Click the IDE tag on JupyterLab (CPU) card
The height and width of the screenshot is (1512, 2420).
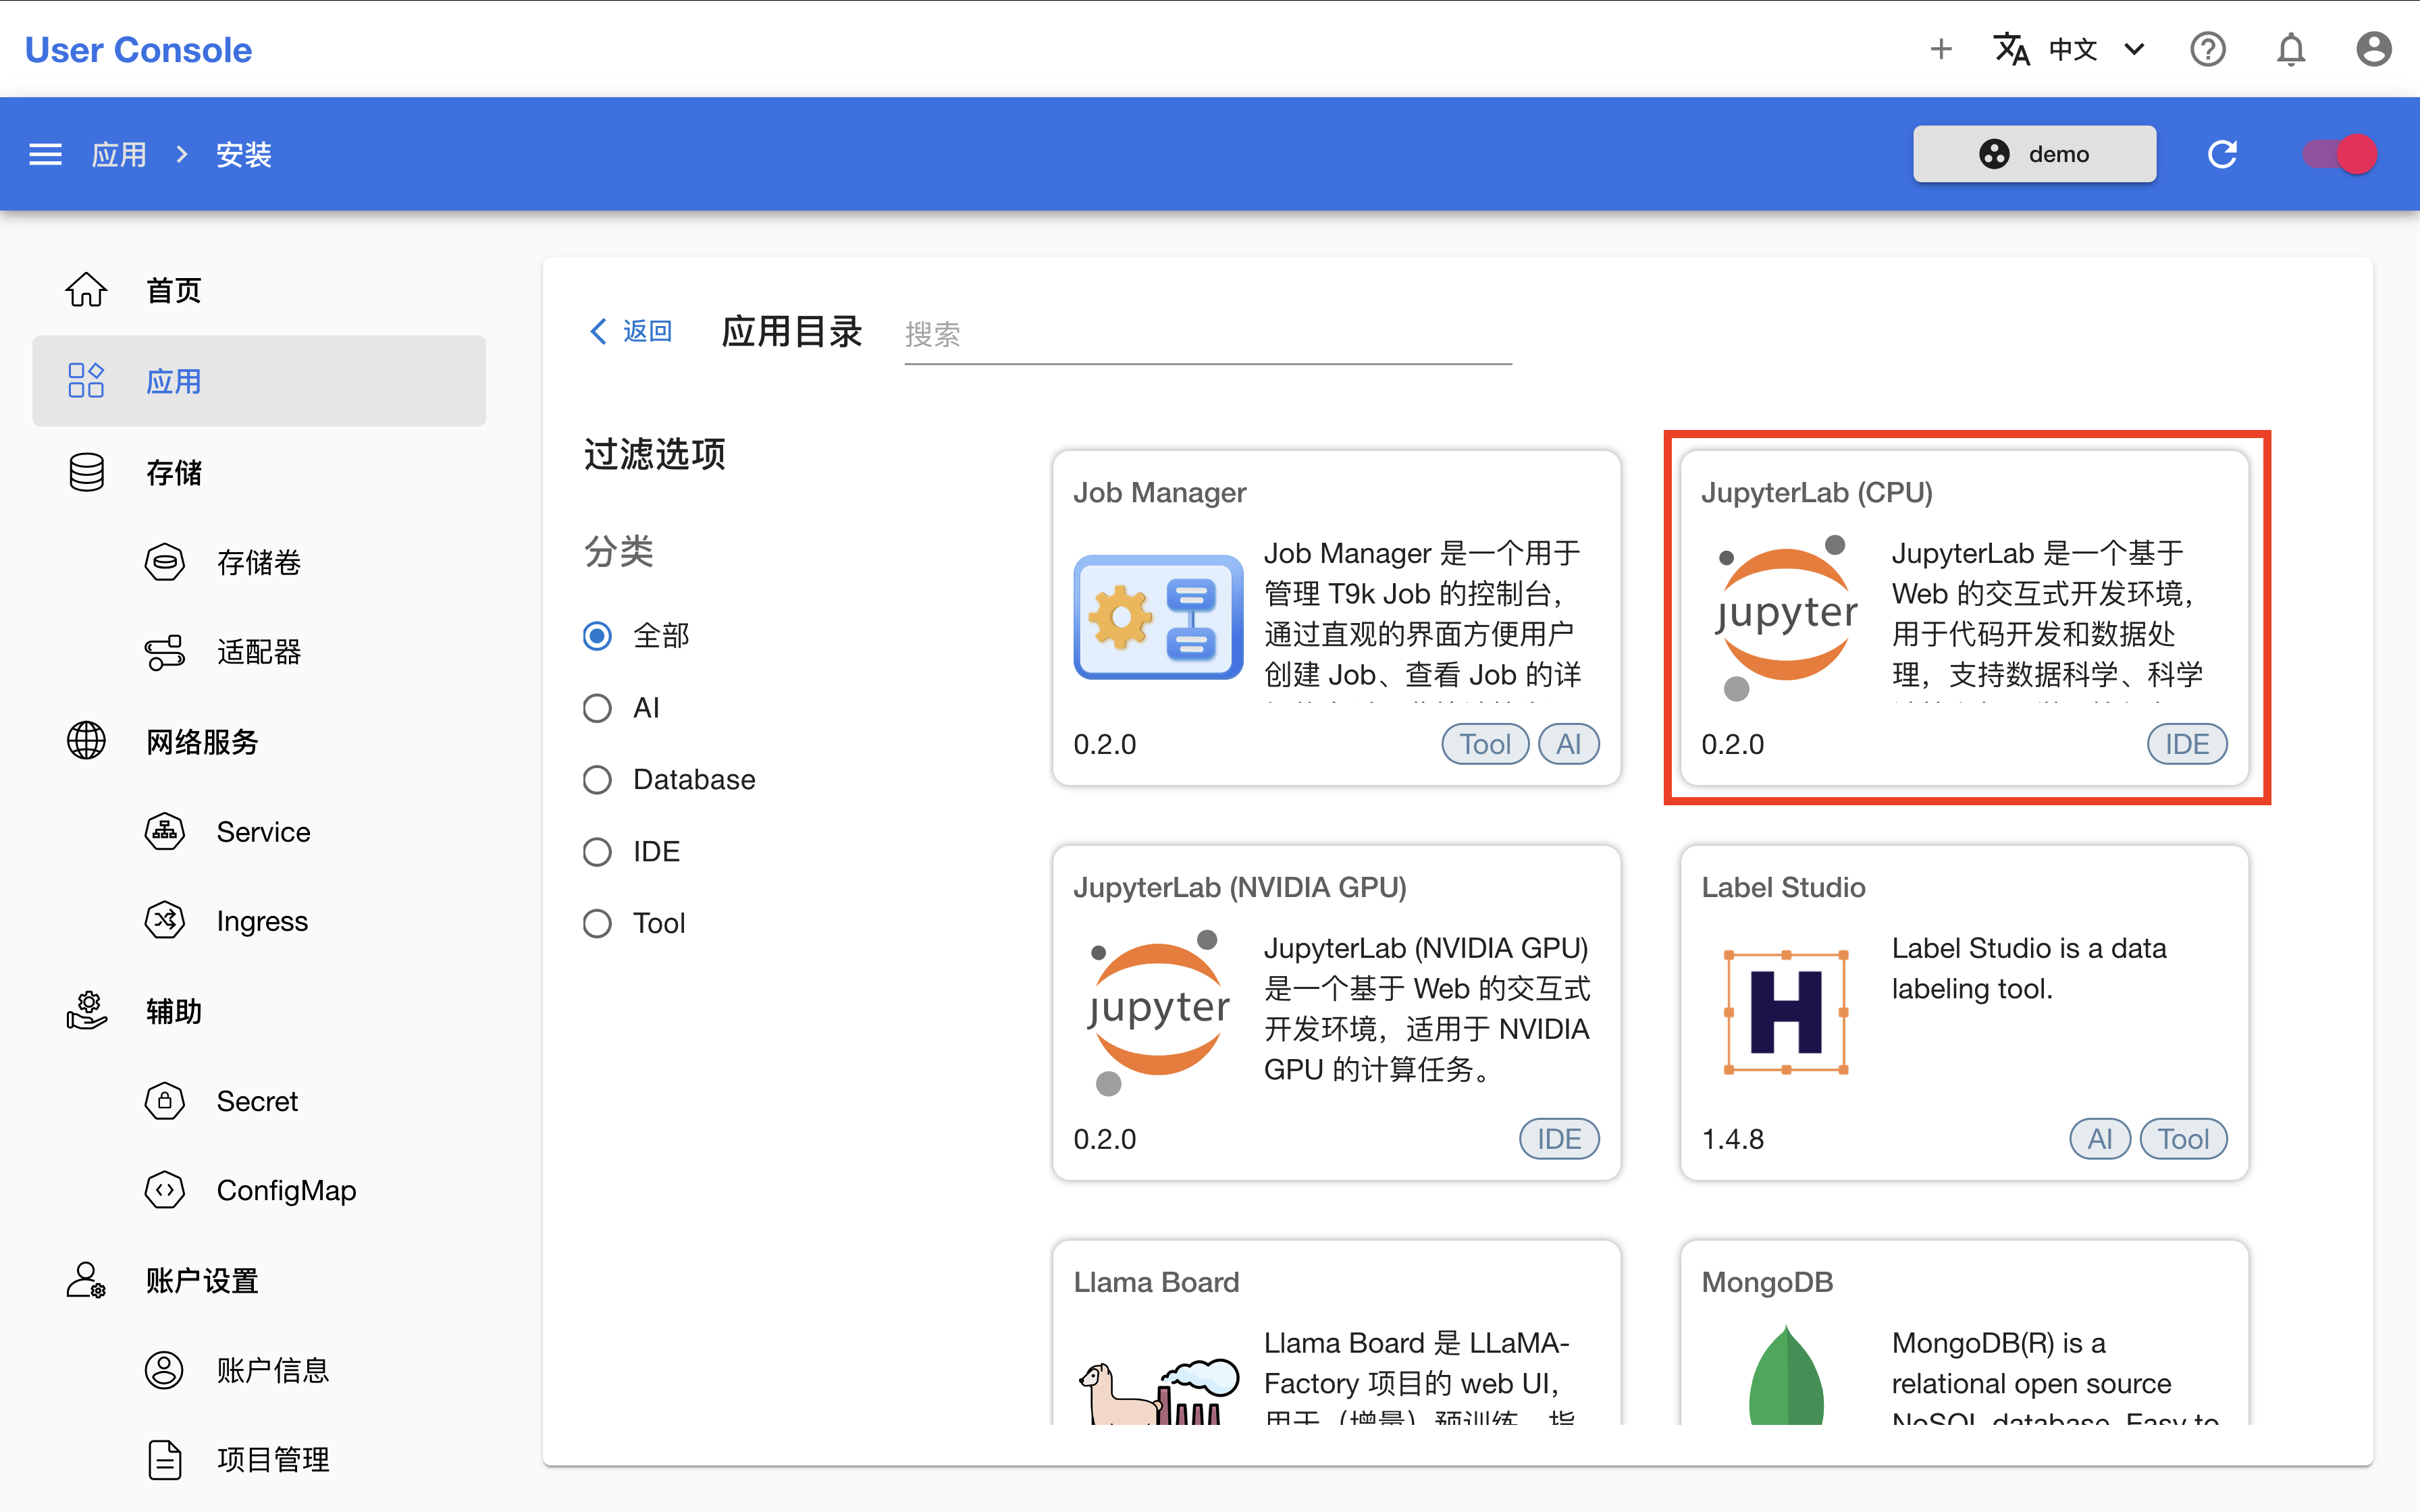point(2186,744)
